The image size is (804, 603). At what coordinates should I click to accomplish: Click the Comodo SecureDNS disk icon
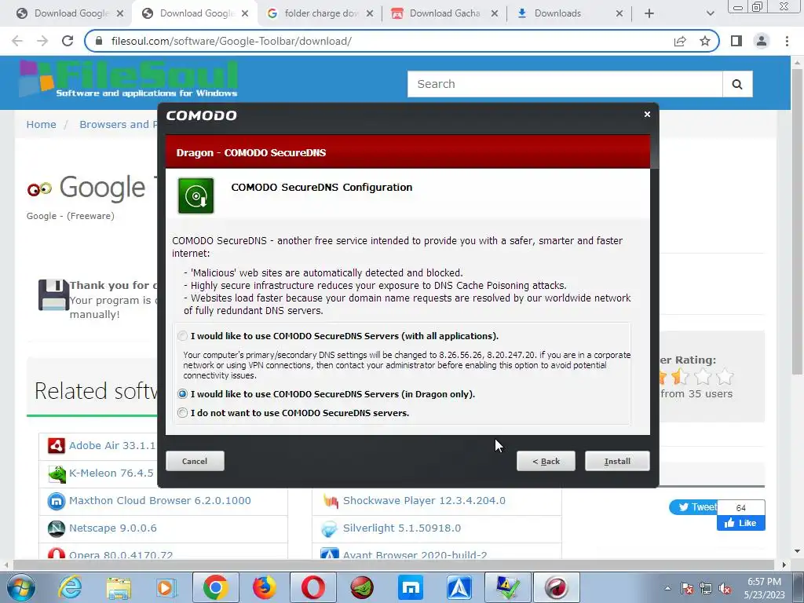pyautogui.click(x=196, y=196)
